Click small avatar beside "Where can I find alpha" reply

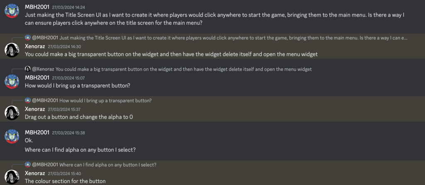pos(28,165)
